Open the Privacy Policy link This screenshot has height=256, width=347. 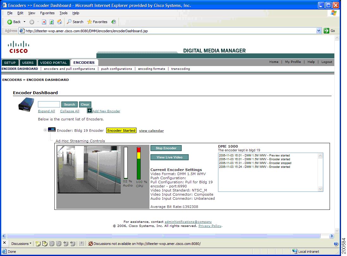210,226
